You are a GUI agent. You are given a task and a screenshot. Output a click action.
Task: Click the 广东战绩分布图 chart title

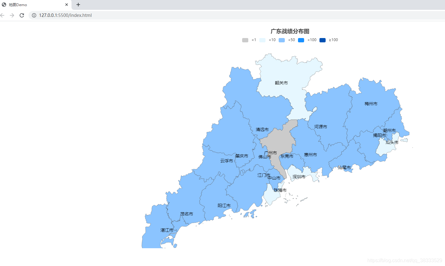tap(290, 31)
